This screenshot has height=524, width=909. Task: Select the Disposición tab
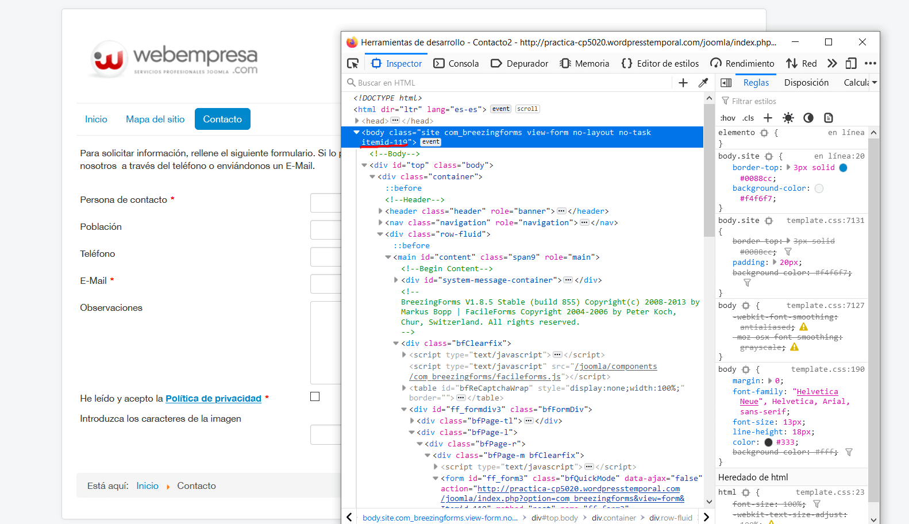coord(806,83)
